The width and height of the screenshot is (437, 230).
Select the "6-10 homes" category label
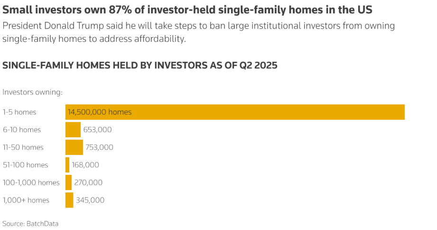click(22, 130)
